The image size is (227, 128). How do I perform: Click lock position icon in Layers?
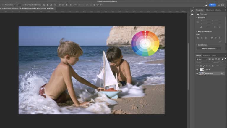(x=207, y=66)
